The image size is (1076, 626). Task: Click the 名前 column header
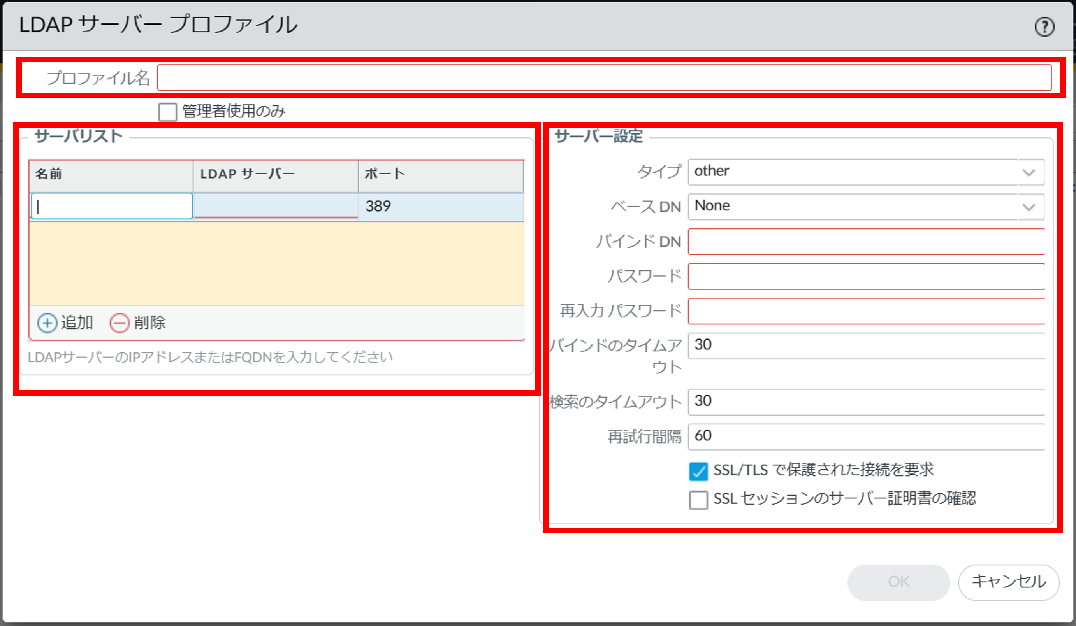tap(111, 174)
